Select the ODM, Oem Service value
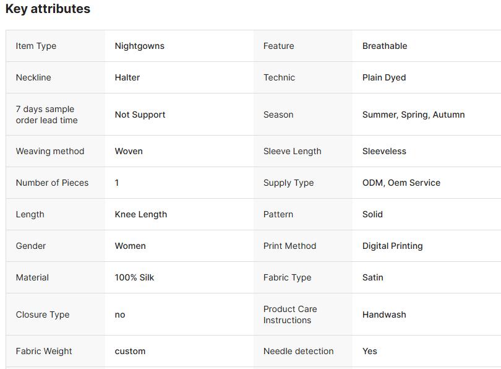Viewport: 501px width, 369px height. (x=401, y=183)
